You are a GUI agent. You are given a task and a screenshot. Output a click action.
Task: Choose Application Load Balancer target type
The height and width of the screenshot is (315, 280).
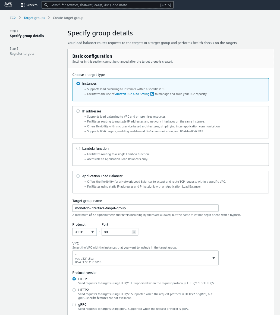tap(78, 176)
